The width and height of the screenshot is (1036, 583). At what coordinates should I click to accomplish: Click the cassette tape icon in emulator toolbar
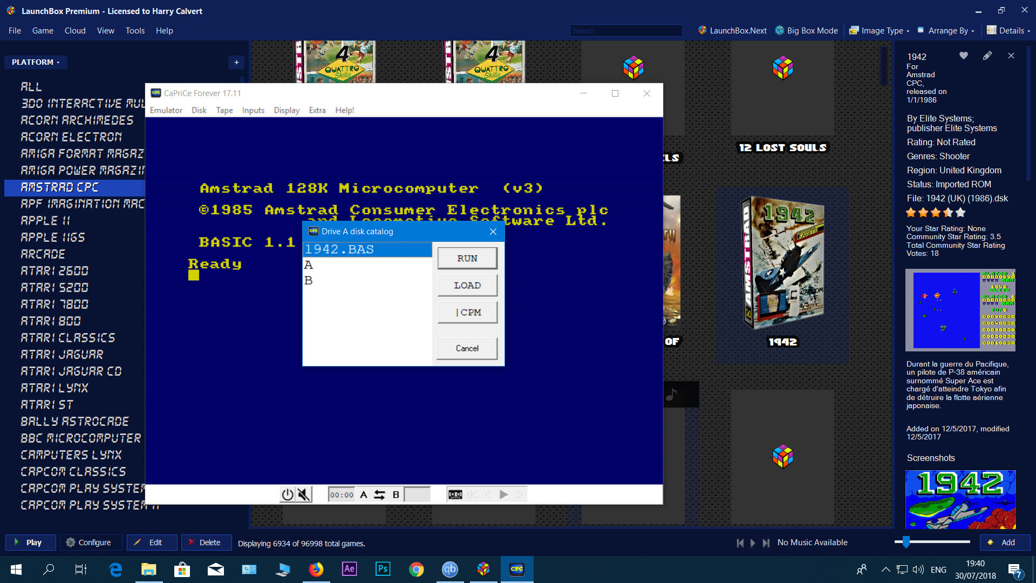[455, 494]
